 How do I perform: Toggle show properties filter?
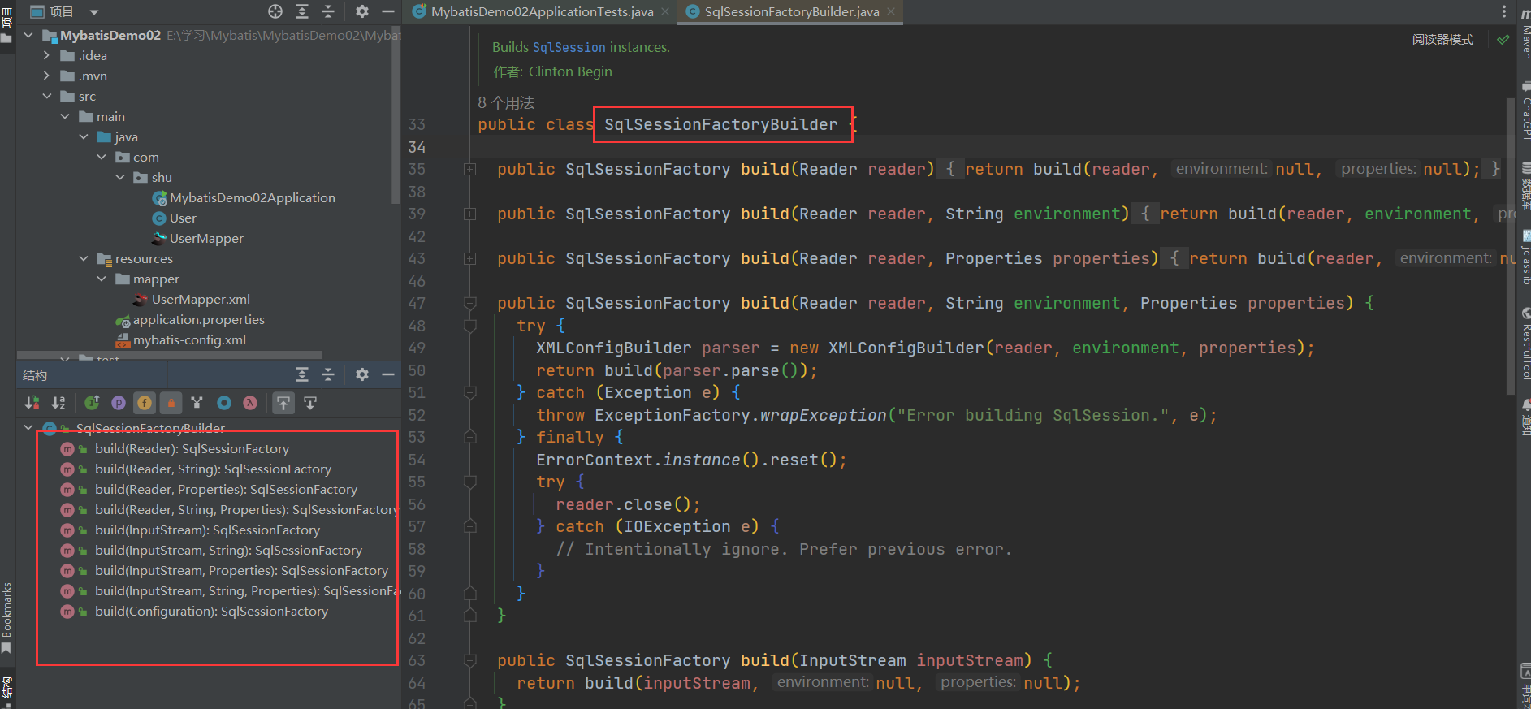pos(119,402)
